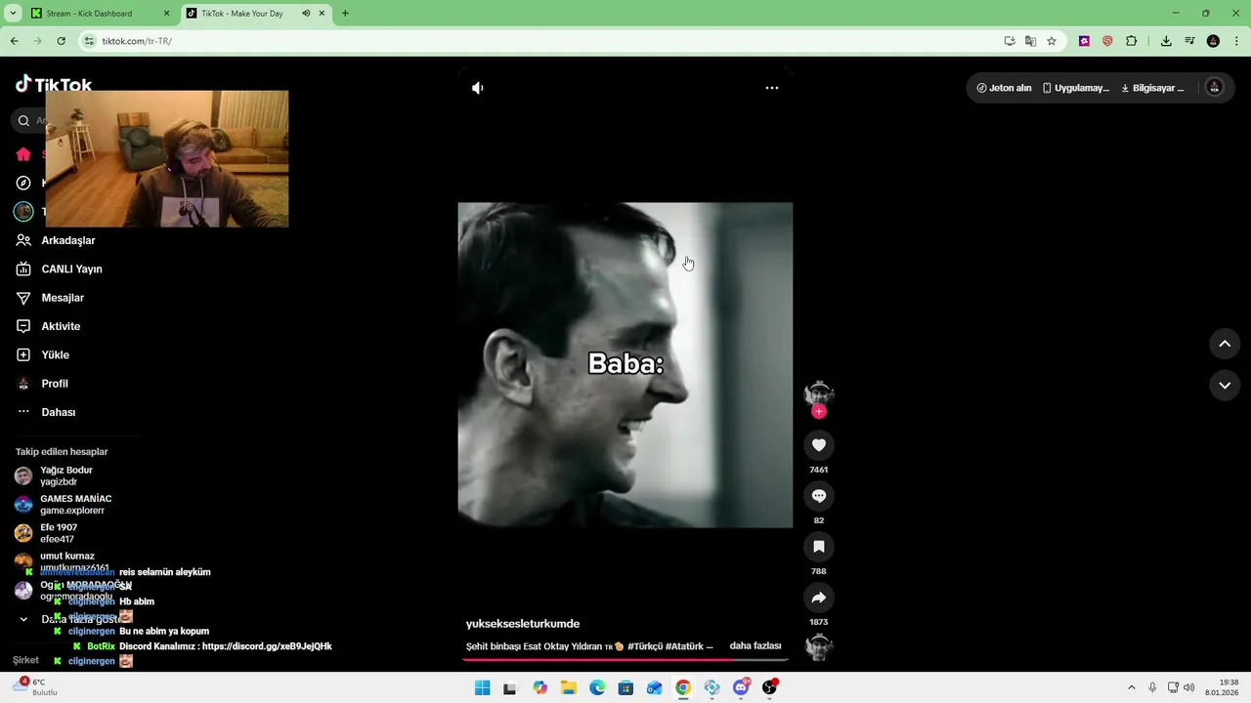Show hidden system tray icons
Screen dimensions: 1251x703
(1132, 687)
